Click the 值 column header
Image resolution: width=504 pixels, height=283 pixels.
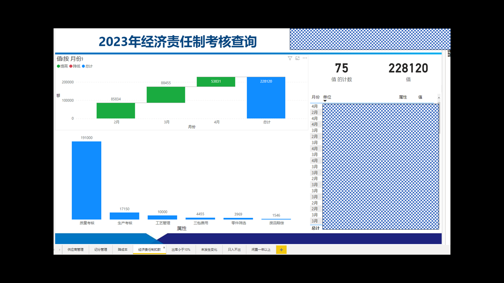[x=420, y=97]
